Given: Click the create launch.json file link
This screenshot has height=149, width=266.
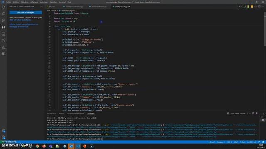Looking at the screenshot, I should [x=20, y=20].
